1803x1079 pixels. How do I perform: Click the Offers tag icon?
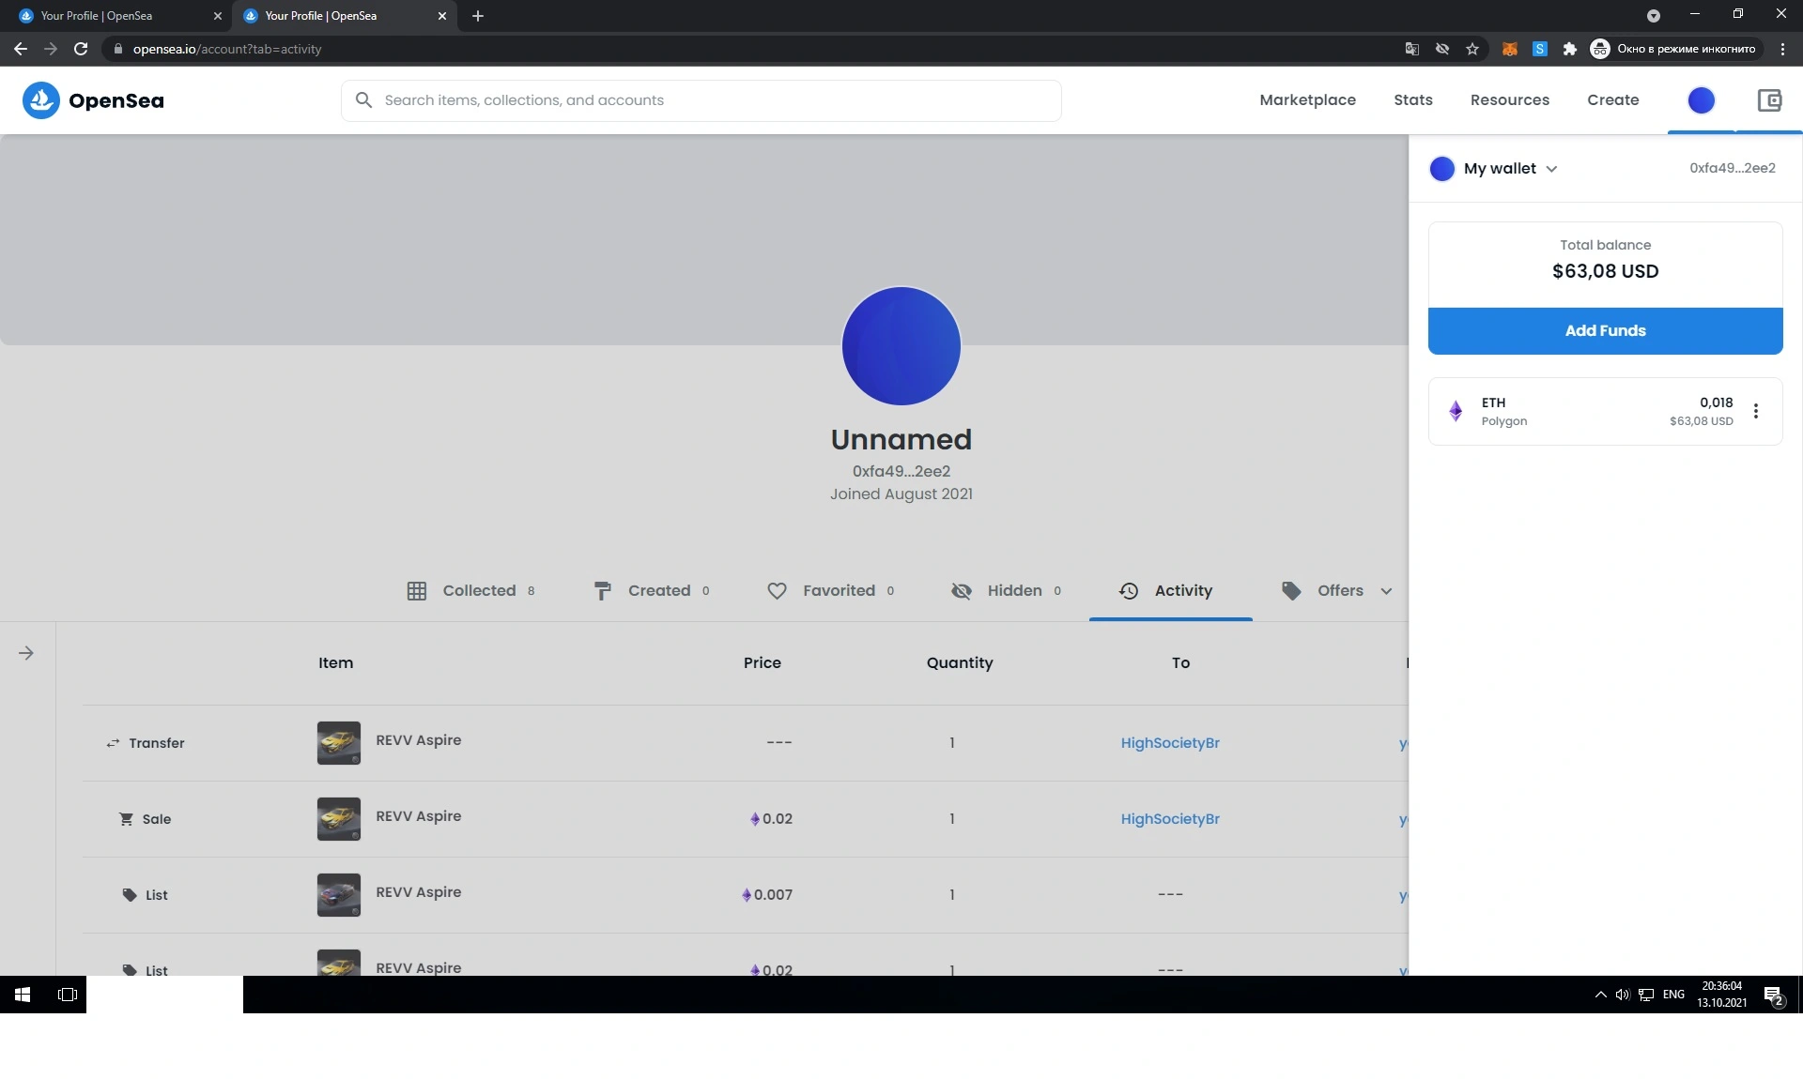pos(1291,591)
